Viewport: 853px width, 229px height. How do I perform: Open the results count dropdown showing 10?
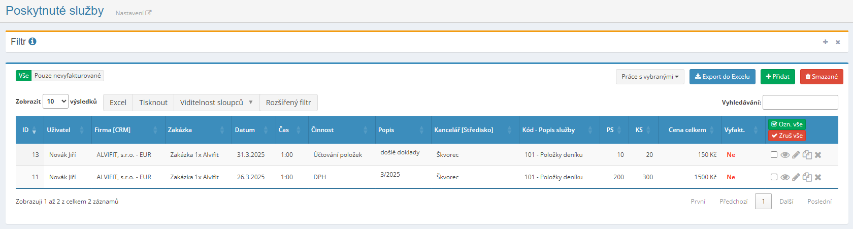(x=55, y=102)
